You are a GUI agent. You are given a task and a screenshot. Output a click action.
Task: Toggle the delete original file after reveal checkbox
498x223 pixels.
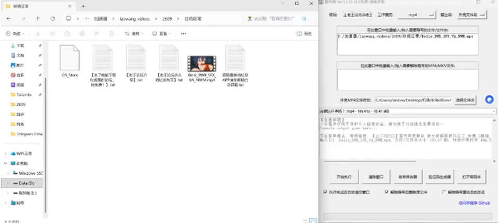coord(386,192)
